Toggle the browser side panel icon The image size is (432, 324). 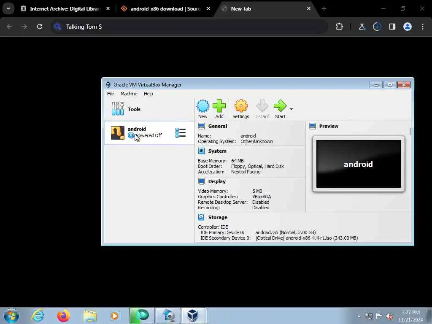pyautogui.click(x=392, y=27)
